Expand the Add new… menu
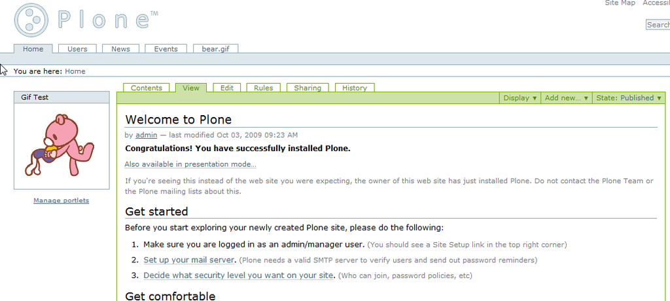The height and width of the screenshot is (301, 670). click(x=566, y=98)
